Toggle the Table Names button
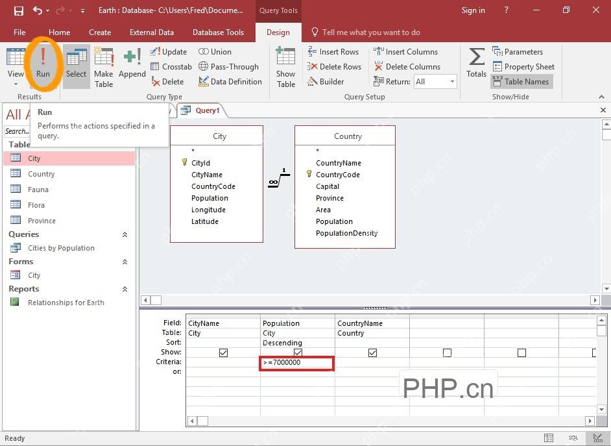 [x=521, y=82]
